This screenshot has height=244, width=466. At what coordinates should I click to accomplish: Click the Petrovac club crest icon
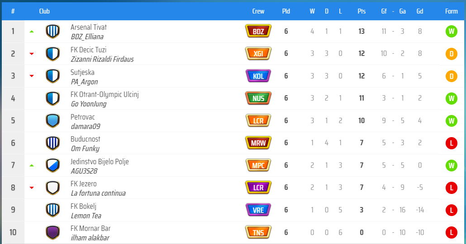pos(53,121)
